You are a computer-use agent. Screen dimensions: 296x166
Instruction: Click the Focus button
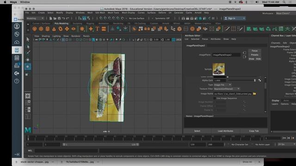pos(254,51)
